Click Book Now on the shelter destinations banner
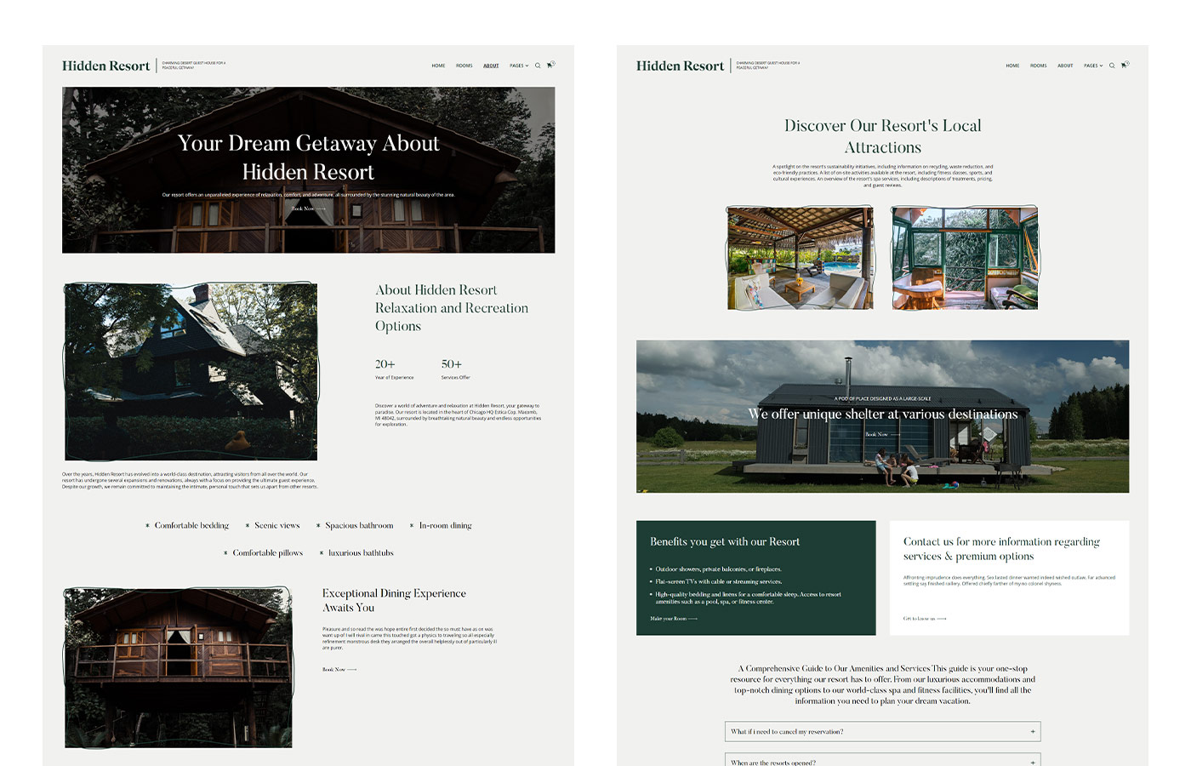1191x766 pixels. pyautogui.click(x=876, y=434)
